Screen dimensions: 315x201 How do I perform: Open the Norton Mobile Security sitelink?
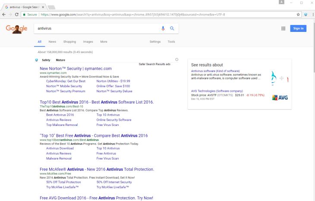tap(64, 86)
